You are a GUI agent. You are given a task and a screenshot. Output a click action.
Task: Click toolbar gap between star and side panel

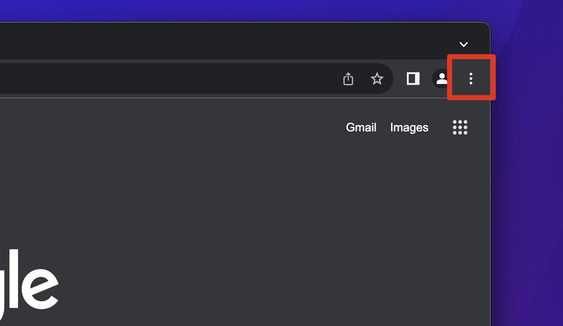click(399, 79)
